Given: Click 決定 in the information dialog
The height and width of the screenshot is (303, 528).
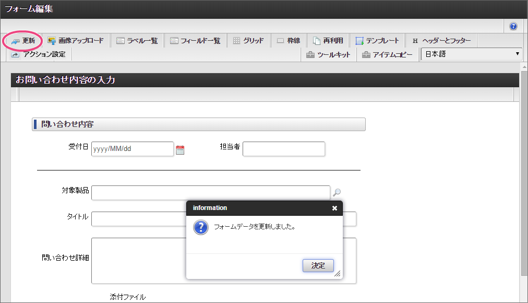Looking at the screenshot, I should coord(318,265).
